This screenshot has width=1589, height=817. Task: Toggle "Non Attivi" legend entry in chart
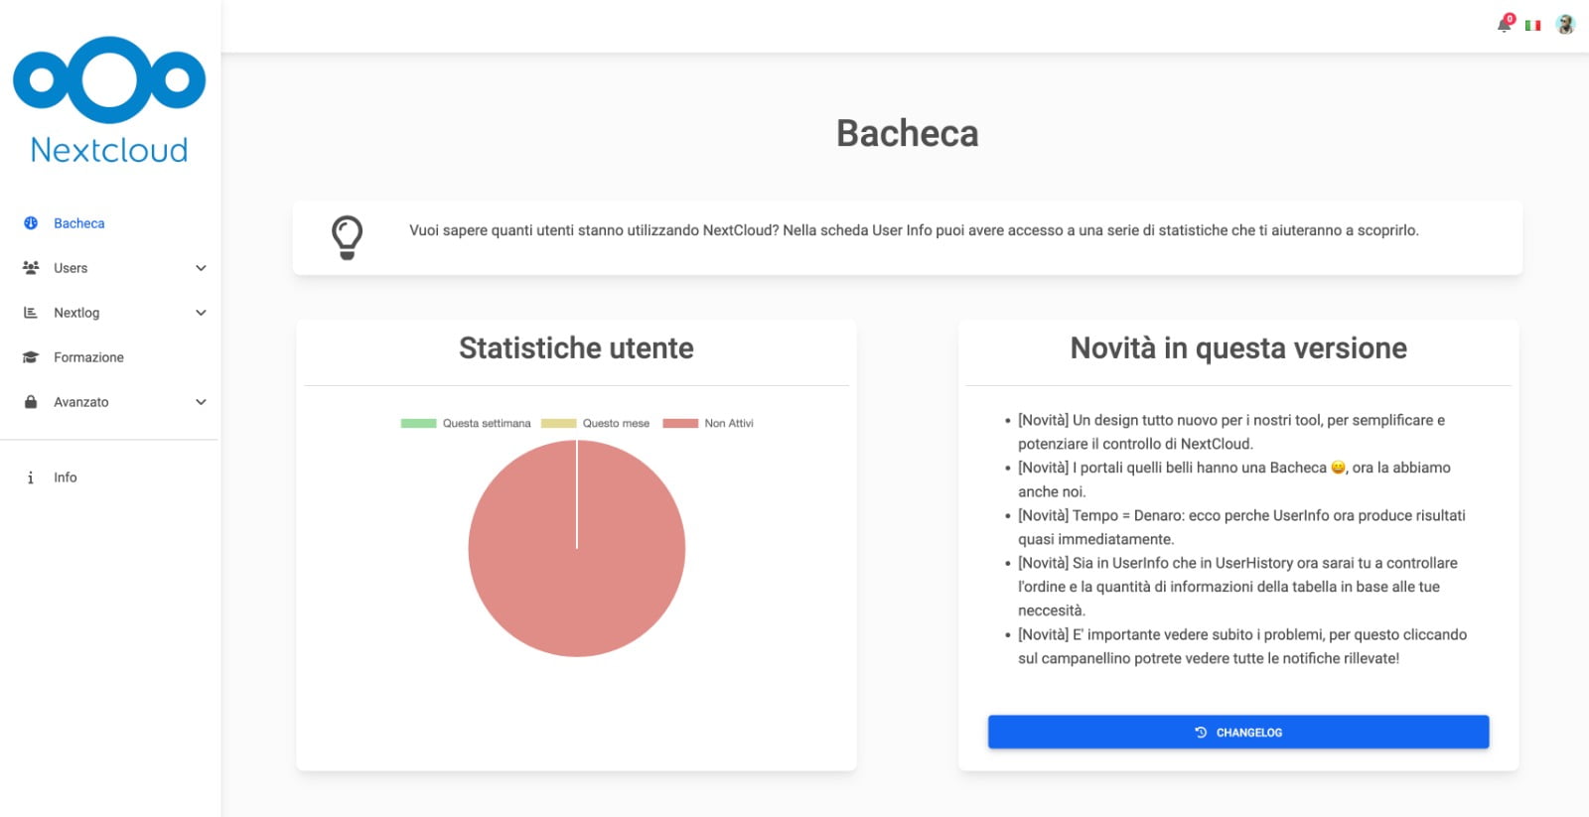coord(708,423)
